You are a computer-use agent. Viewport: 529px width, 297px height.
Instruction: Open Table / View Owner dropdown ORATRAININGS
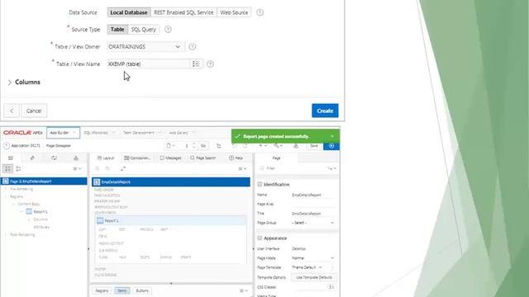pyautogui.click(x=145, y=46)
